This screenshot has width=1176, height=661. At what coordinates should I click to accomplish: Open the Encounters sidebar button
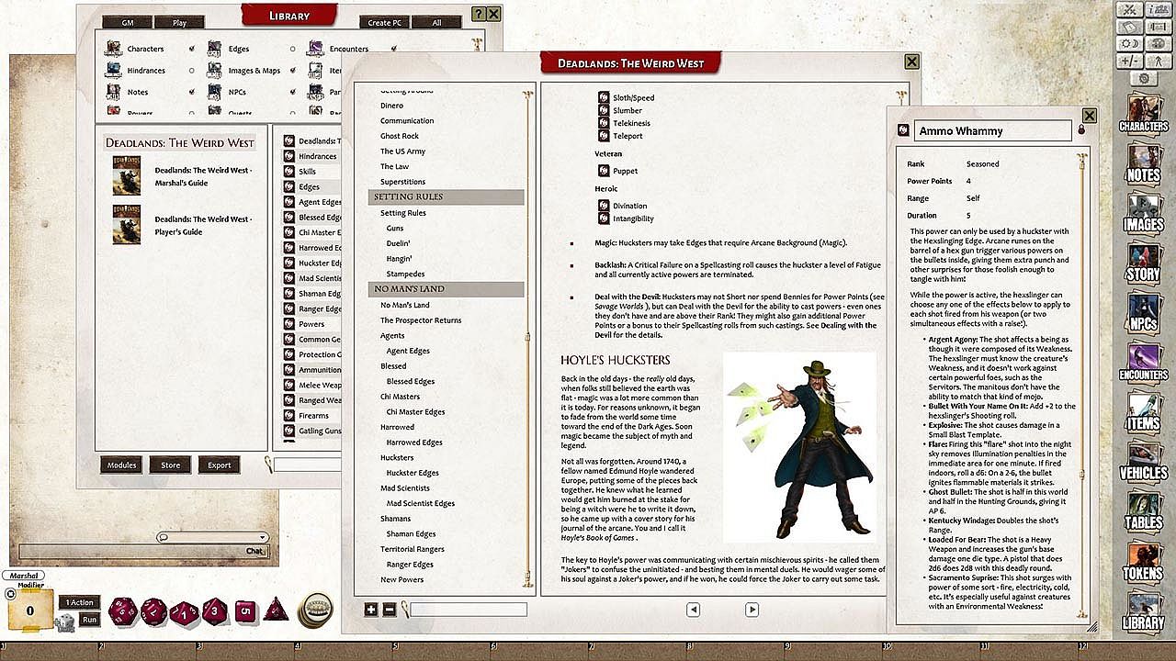tap(1143, 362)
